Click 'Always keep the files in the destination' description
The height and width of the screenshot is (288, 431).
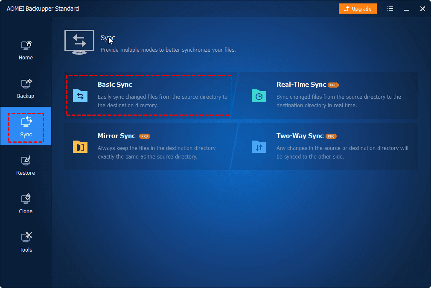pos(157,152)
